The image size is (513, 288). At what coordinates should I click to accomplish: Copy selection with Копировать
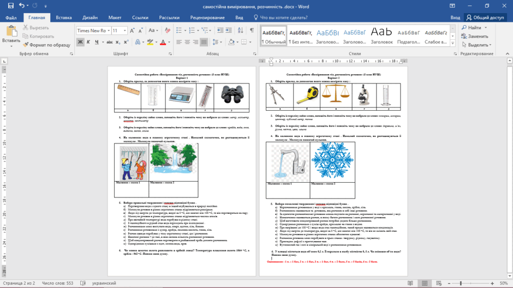pyautogui.click(x=38, y=37)
